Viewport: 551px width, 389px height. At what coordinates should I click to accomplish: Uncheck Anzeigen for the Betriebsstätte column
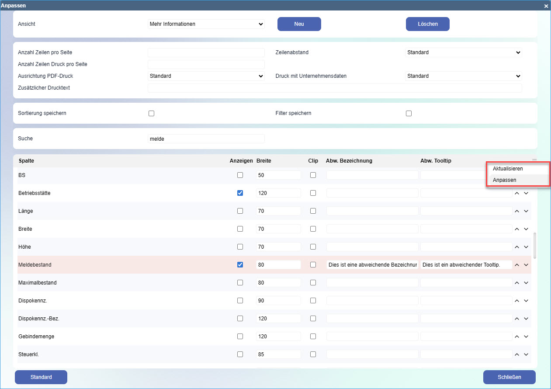tap(240, 193)
